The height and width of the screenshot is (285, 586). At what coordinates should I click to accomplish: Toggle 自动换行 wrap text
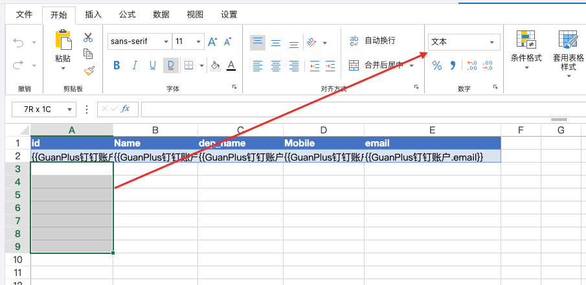pos(372,40)
